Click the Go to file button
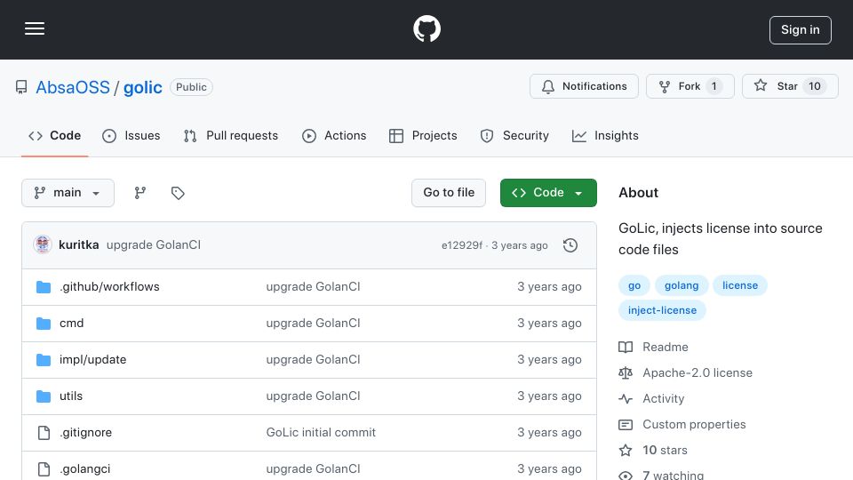 449,193
